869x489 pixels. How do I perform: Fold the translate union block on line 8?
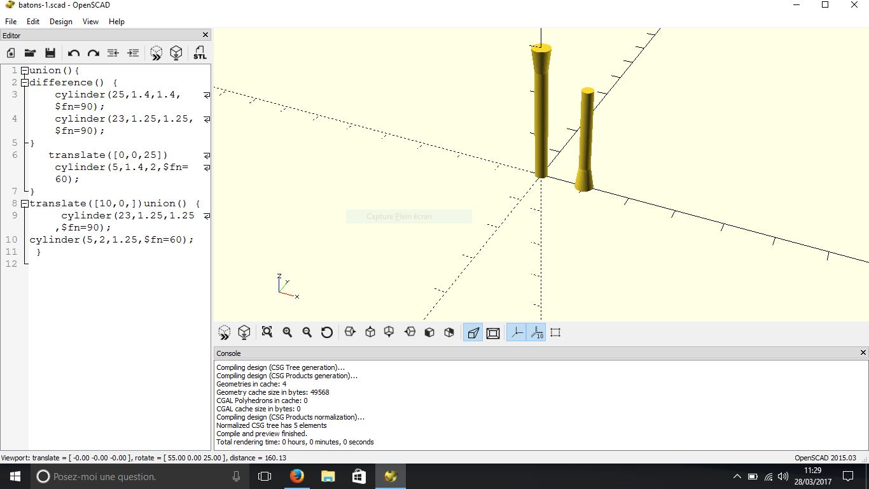24,204
